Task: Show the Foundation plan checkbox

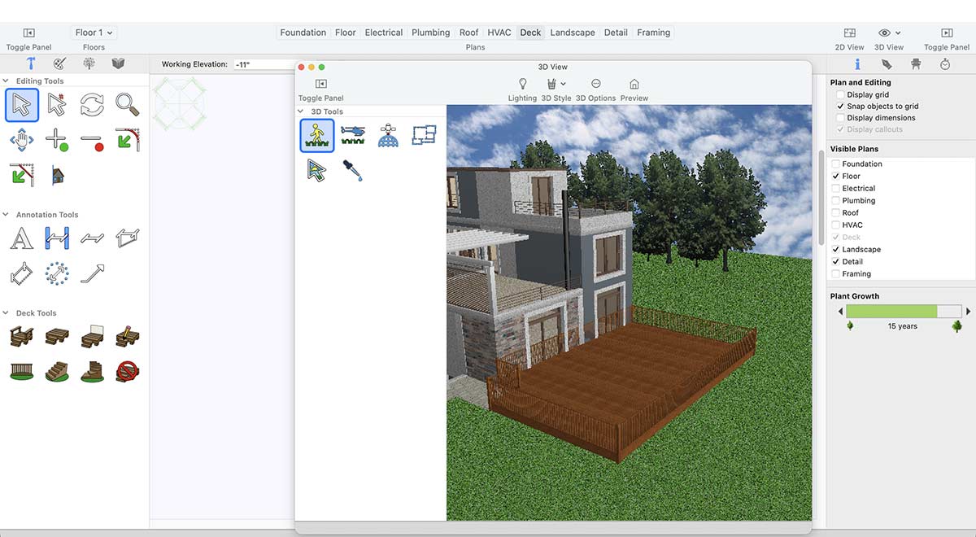Action: [x=836, y=164]
